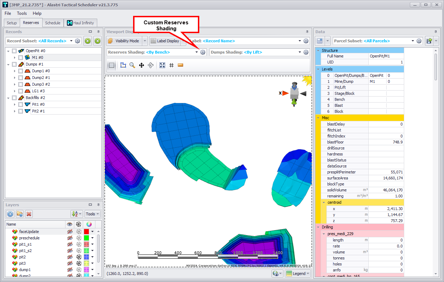Open the Parcel Subset dropdown

[x=413, y=41]
